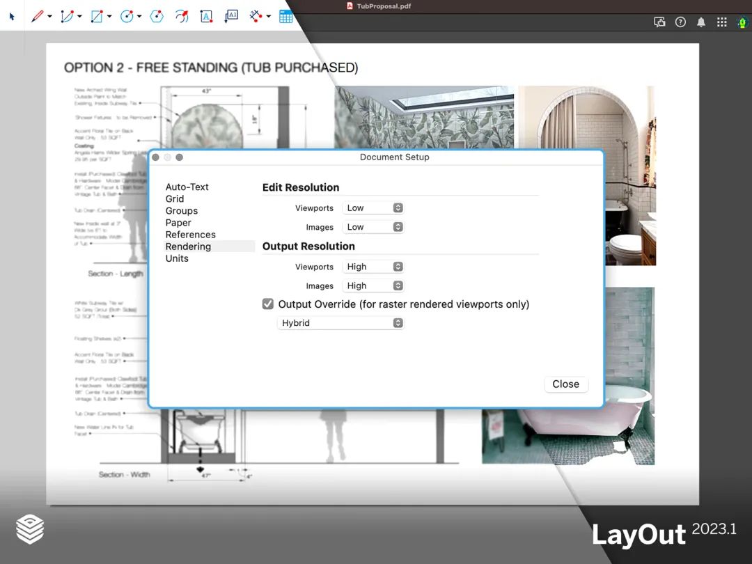This screenshot has width=752, height=564.
Task: Insert a table using the Table tool
Action: (285, 15)
